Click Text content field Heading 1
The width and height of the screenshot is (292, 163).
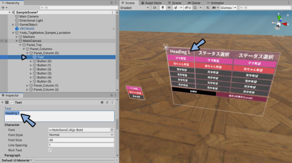pos(59,116)
